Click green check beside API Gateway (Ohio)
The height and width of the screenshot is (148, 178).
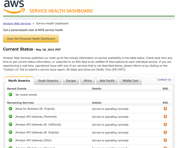10,140
